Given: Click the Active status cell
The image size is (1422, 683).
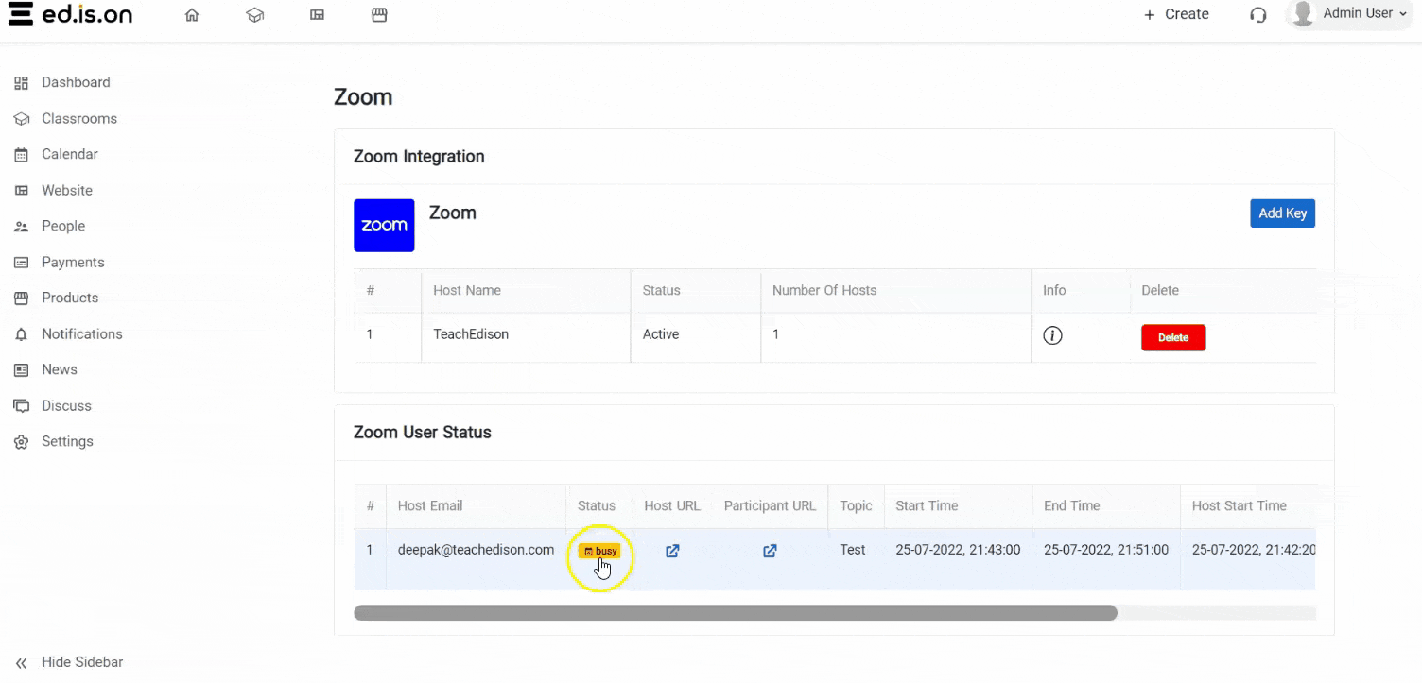Looking at the screenshot, I should (661, 334).
